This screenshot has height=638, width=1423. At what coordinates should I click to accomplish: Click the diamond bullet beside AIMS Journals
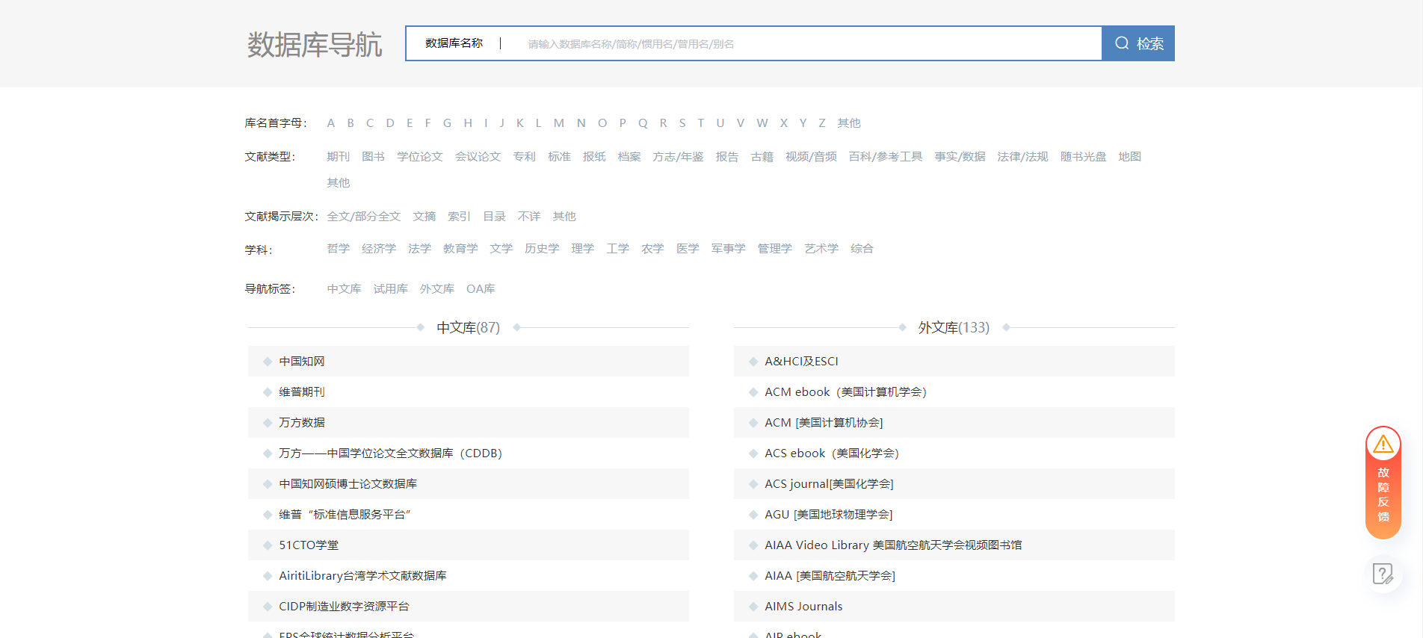(753, 607)
